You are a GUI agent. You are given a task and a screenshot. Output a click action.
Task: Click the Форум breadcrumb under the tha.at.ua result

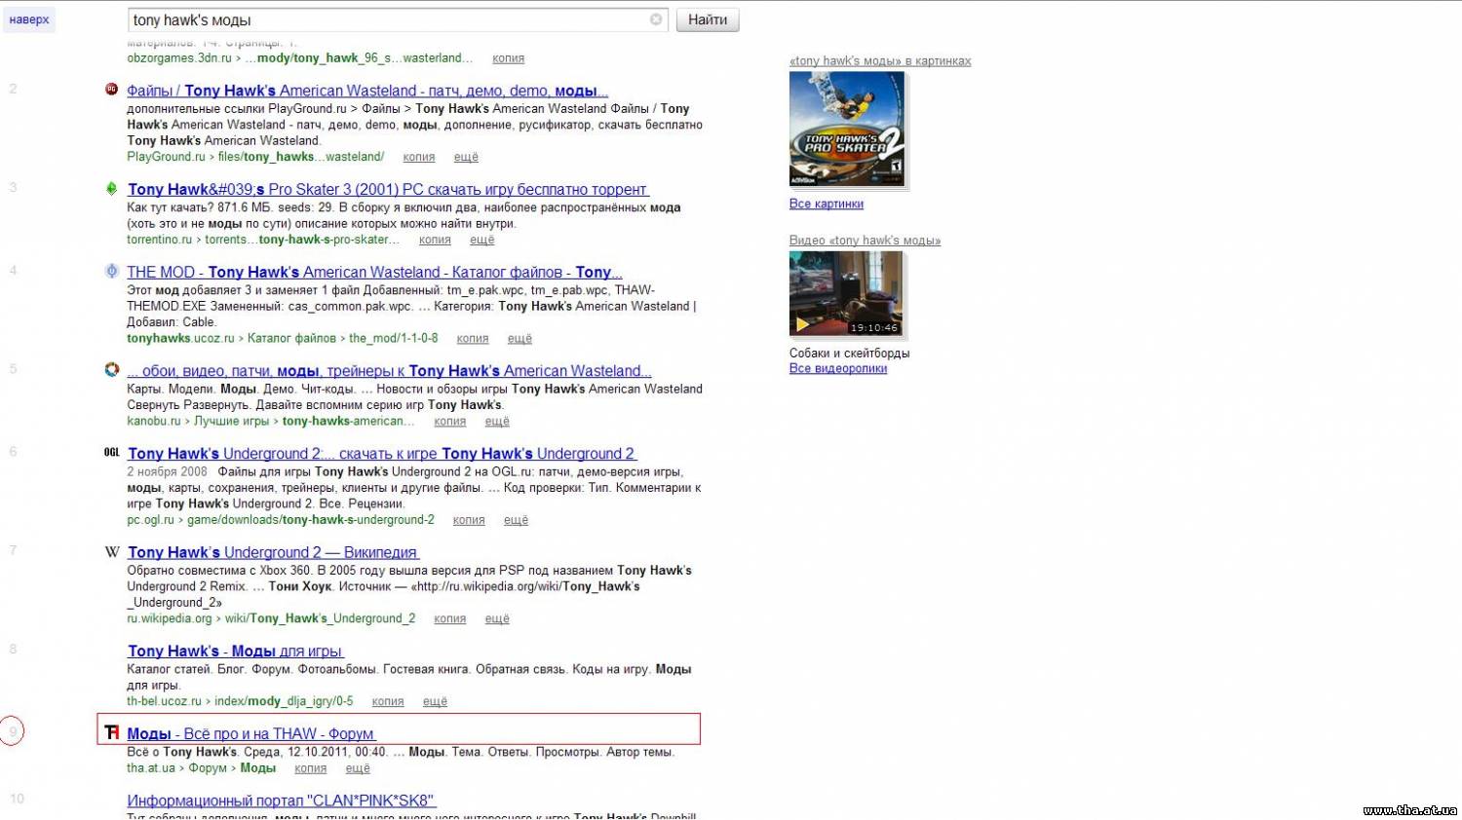pos(208,768)
